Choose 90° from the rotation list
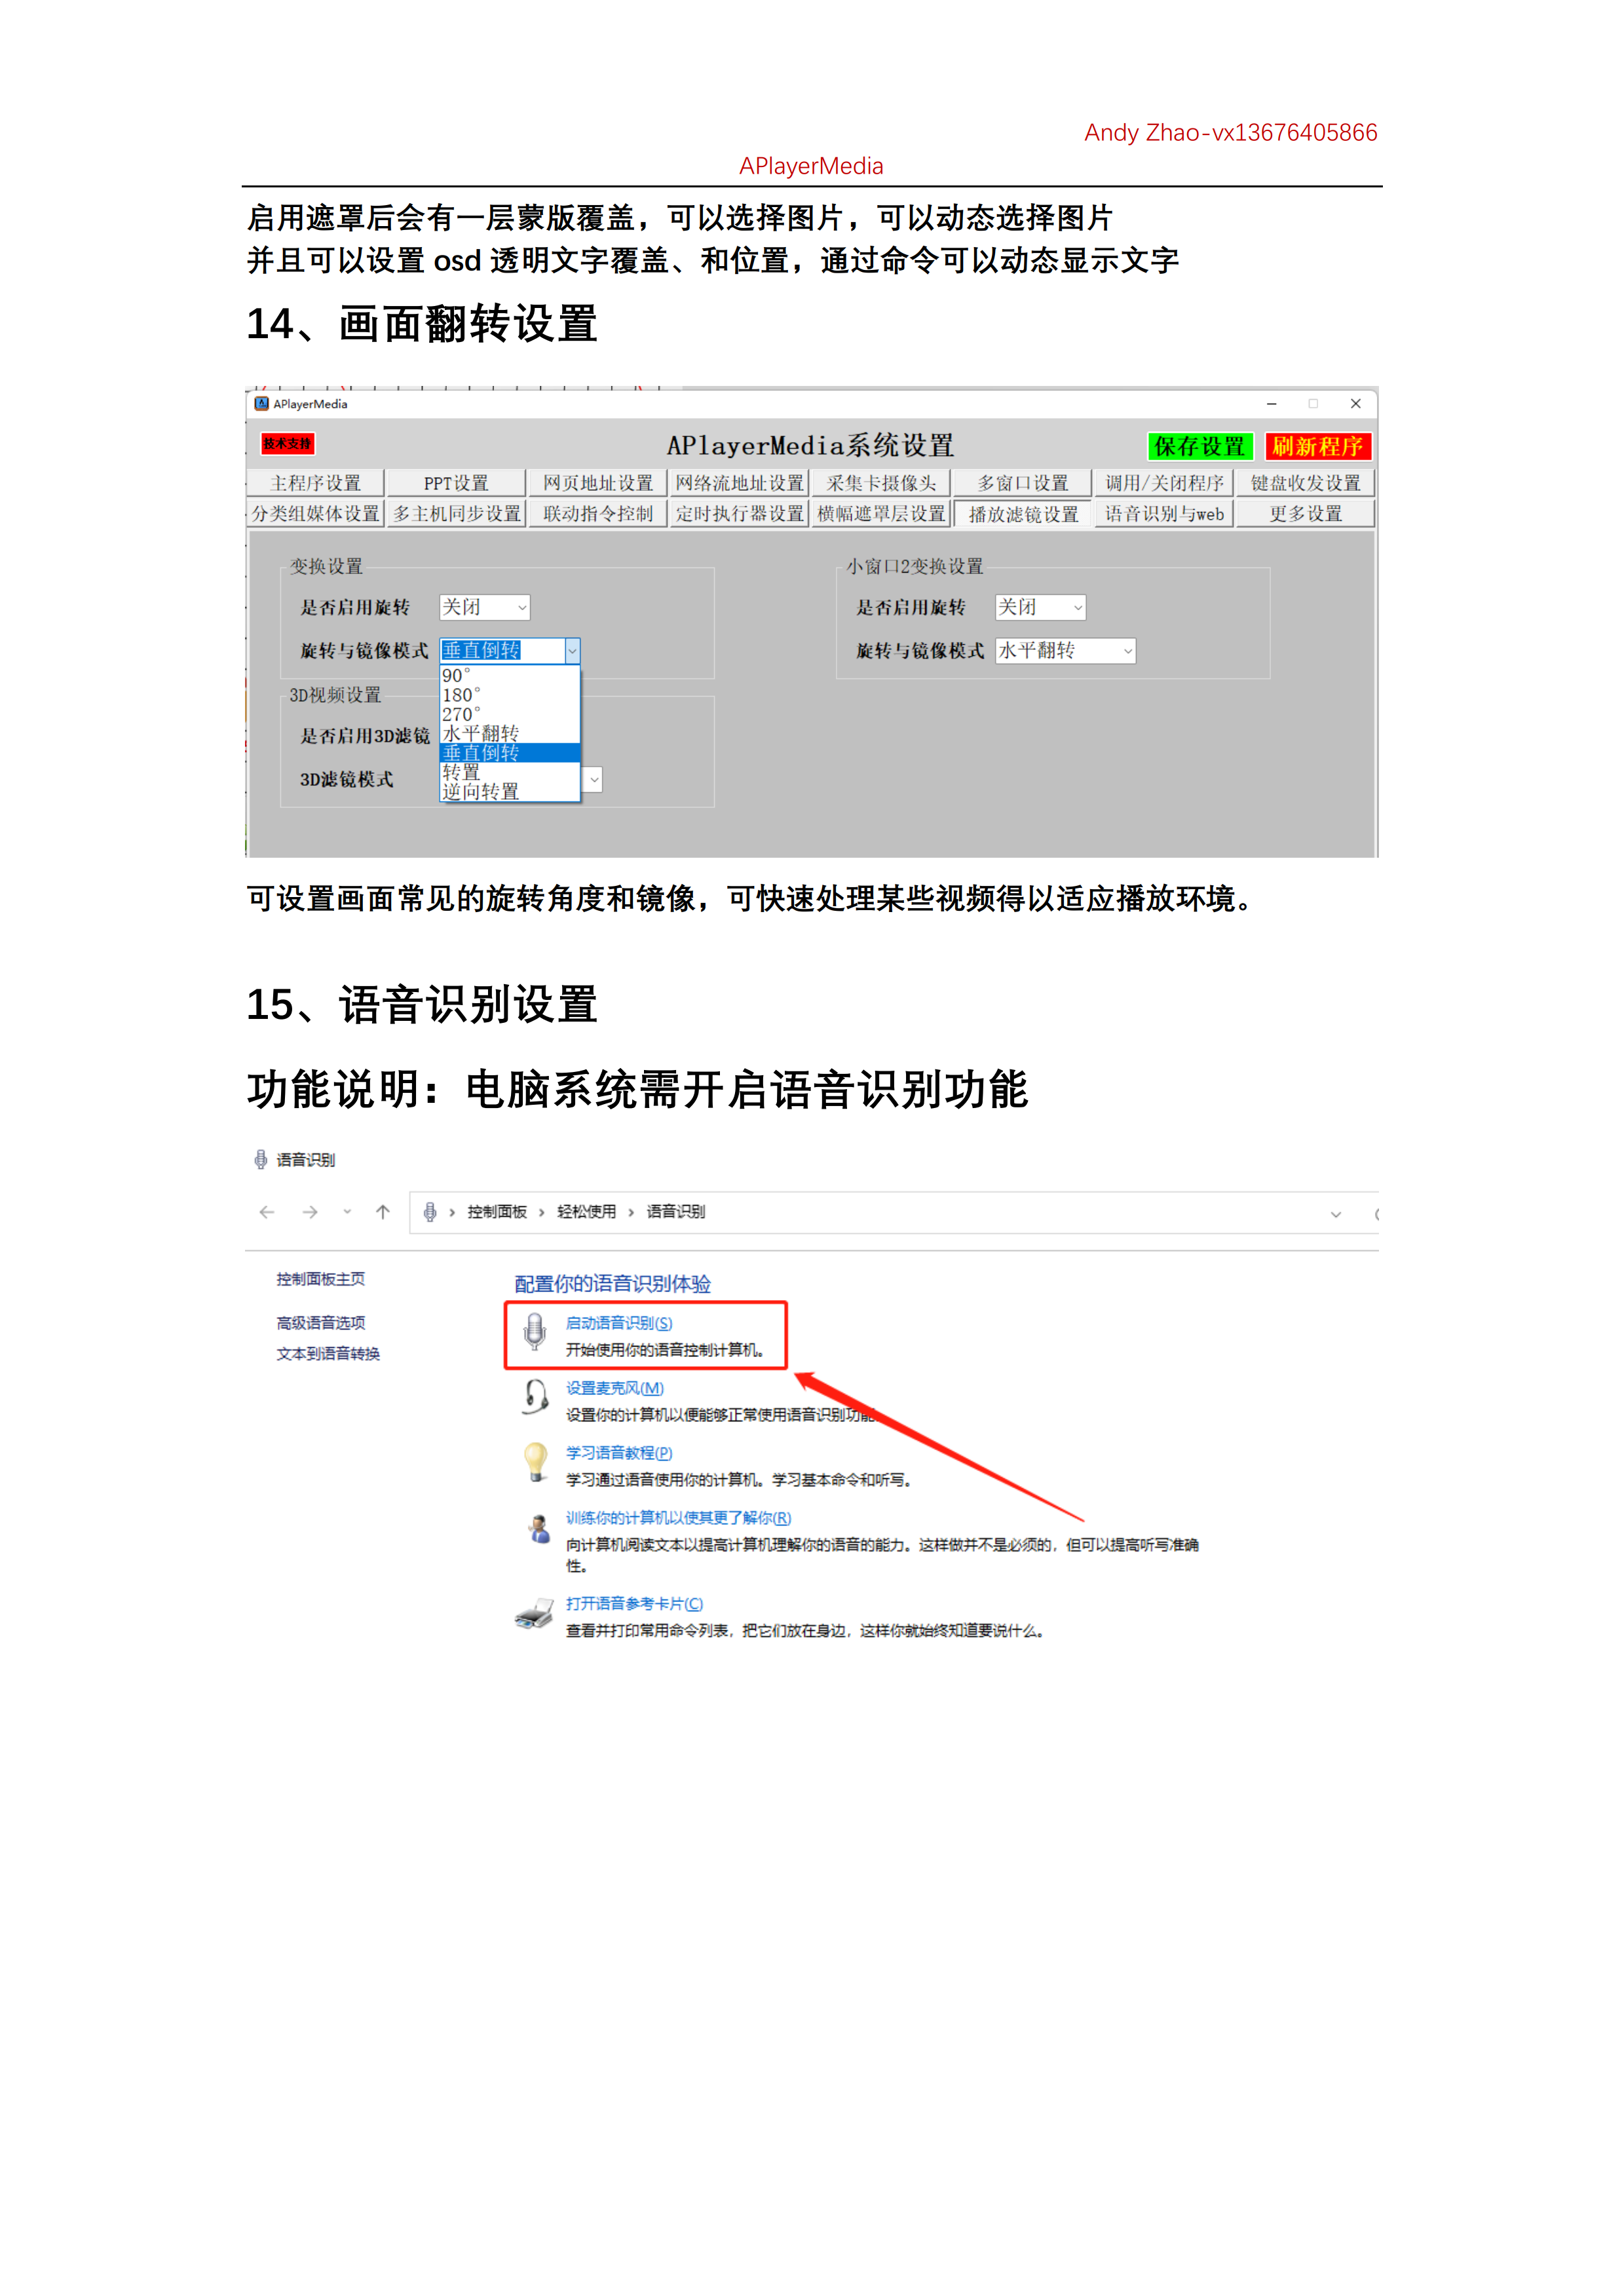This screenshot has height=2296, width=1624. [510, 676]
